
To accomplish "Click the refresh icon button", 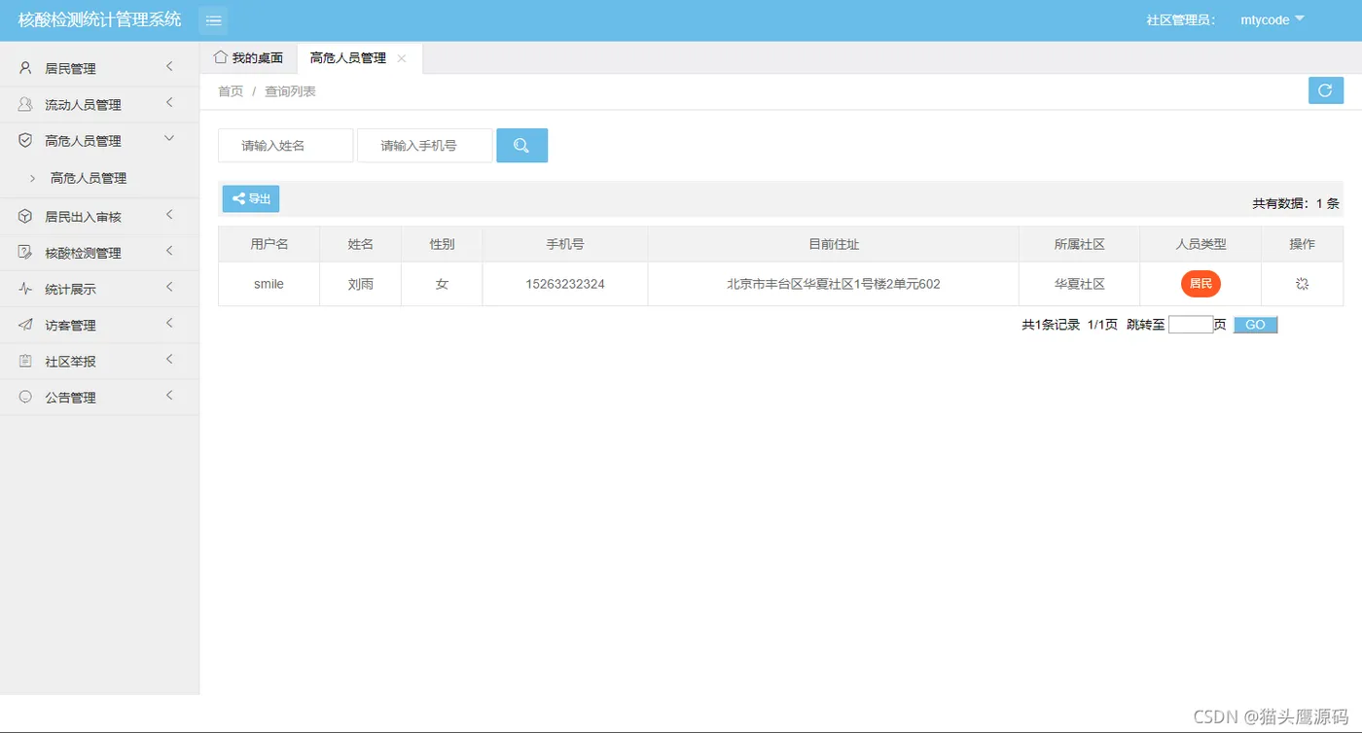I will click(1325, 90).
